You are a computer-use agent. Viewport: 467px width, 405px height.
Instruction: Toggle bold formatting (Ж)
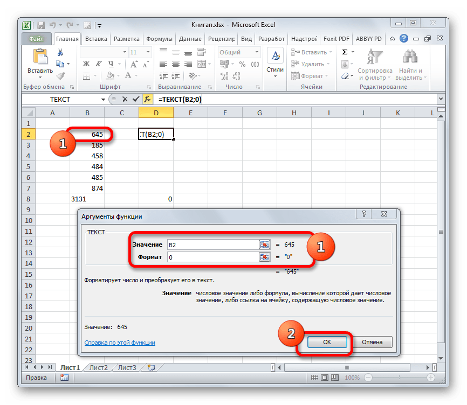click(x=86, y=64)
